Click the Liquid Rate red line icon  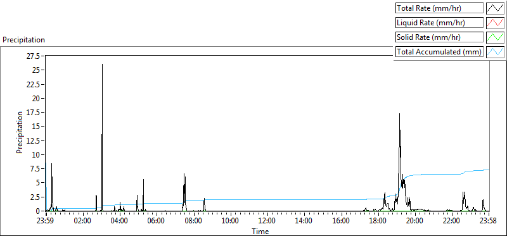click(496, 23)
